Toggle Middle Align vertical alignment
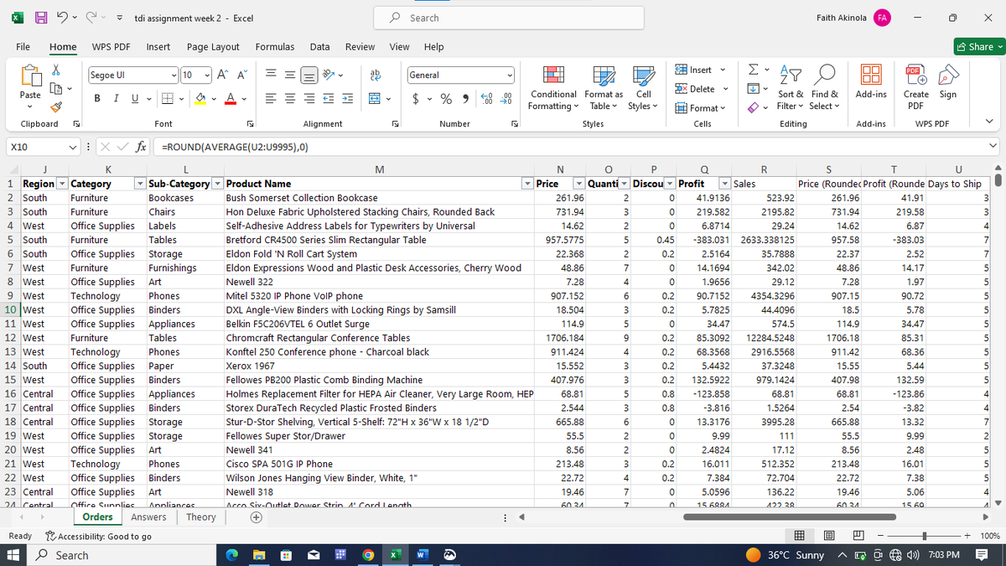 [292, 75]
